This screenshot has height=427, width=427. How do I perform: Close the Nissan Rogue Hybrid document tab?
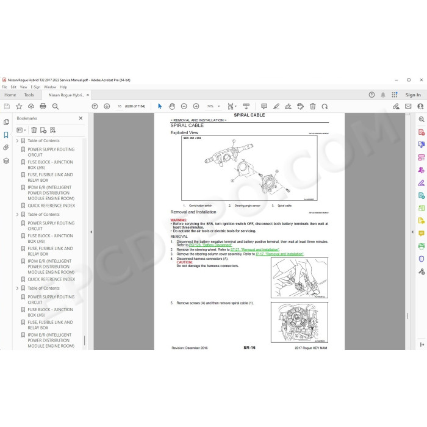click(x=88, y=95)
